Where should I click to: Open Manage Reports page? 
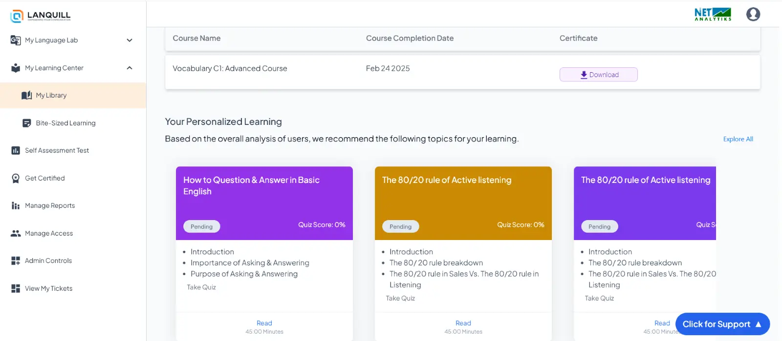coord(73,206)
